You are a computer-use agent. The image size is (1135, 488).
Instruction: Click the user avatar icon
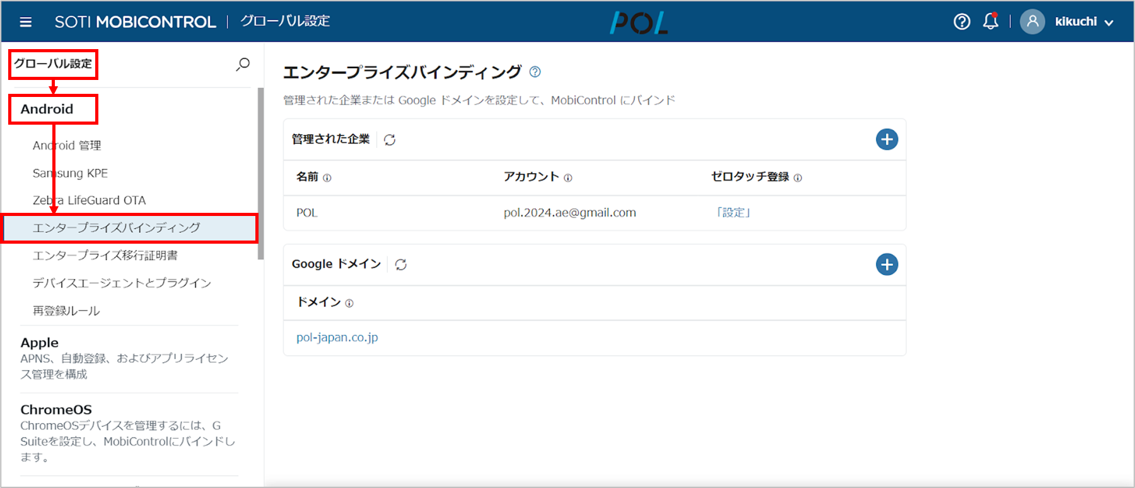(x=1032, y=21)
